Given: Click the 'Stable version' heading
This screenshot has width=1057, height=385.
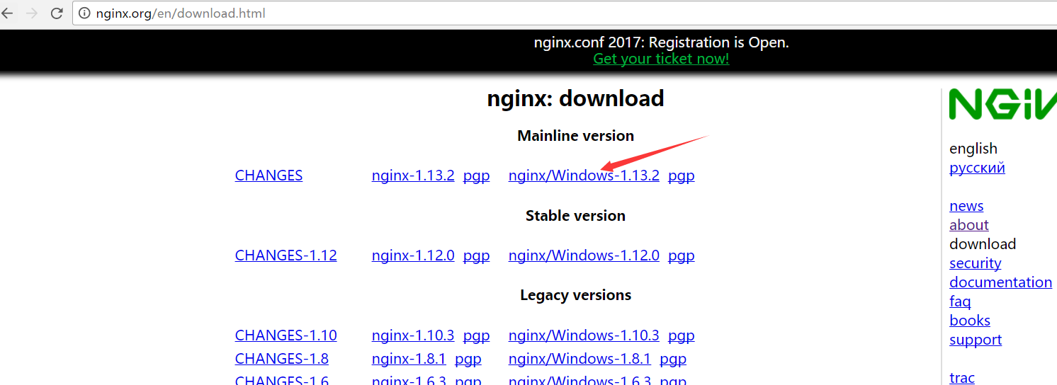Looking at the screenshot, I should 575,216.
